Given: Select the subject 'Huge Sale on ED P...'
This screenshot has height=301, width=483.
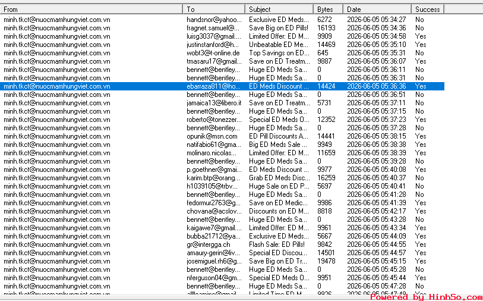Looking at the screenshot, I should pos(279,186).
